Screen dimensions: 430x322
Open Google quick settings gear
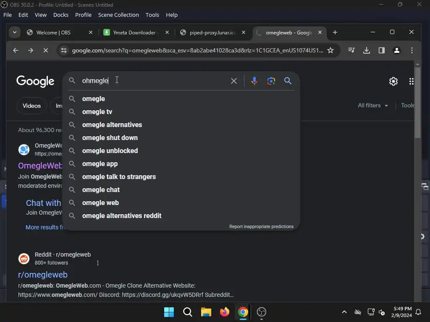(x=393, y=81)
